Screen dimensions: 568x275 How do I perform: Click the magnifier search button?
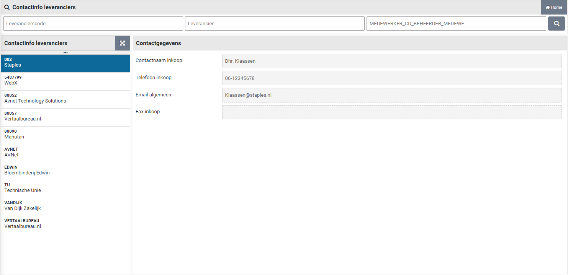[556, 24]
